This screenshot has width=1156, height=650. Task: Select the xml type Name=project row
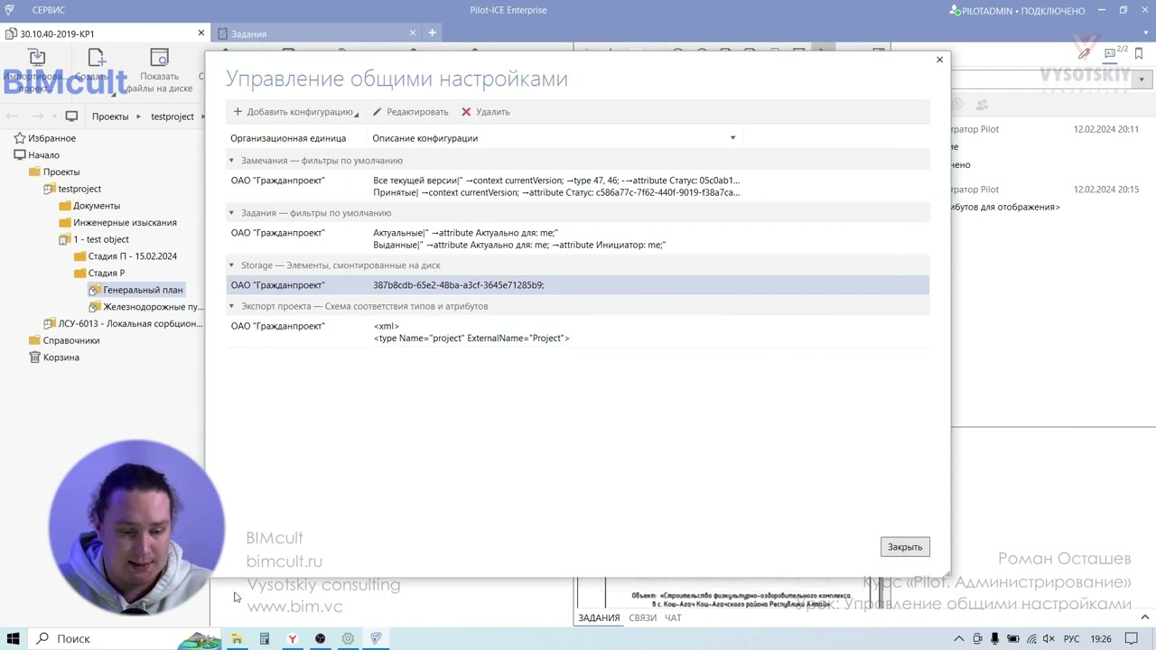(x=578, y=332)
